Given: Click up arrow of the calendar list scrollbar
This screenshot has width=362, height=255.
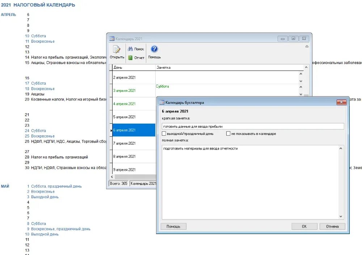Looking at the screenshot, I should pyautogui.click(x=306, y=67).
